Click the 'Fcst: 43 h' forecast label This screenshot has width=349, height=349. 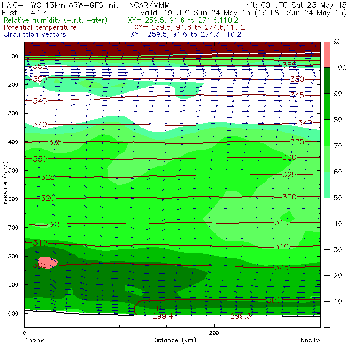25,12
